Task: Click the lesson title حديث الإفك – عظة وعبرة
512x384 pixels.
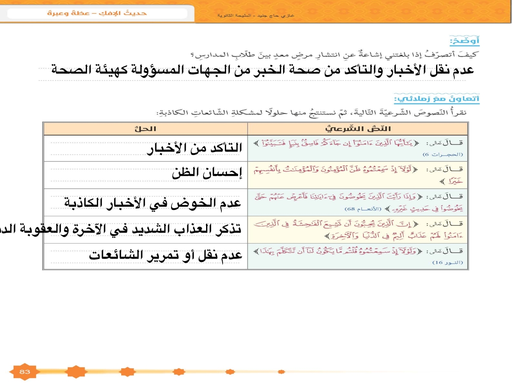Action: tap(97, 13)
